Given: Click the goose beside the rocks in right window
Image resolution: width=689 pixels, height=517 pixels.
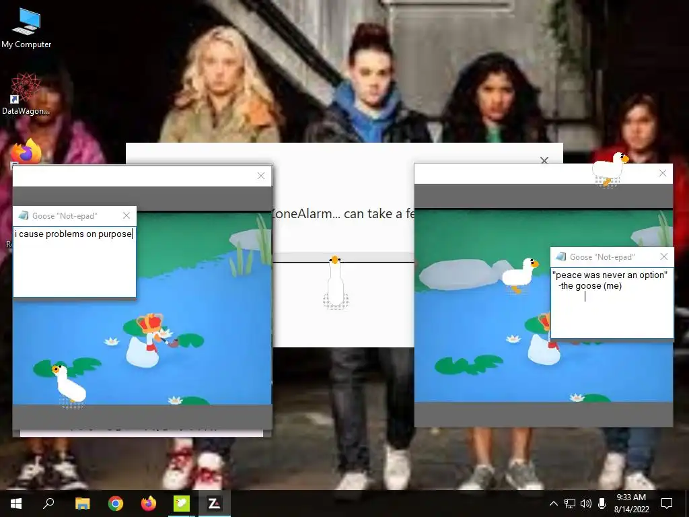Looking at the screenshot, I should 520,275.
